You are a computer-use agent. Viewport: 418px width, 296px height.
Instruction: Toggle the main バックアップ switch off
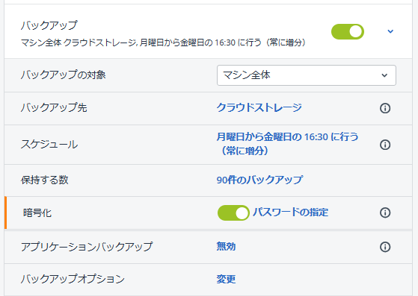click(348, 31)
